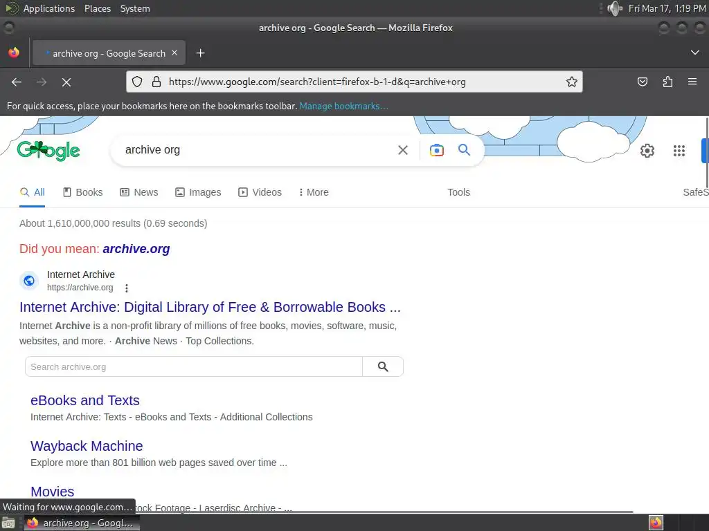709x531 pixels.
Task: Open the Applications menu
Action: [x=49, y=8]
